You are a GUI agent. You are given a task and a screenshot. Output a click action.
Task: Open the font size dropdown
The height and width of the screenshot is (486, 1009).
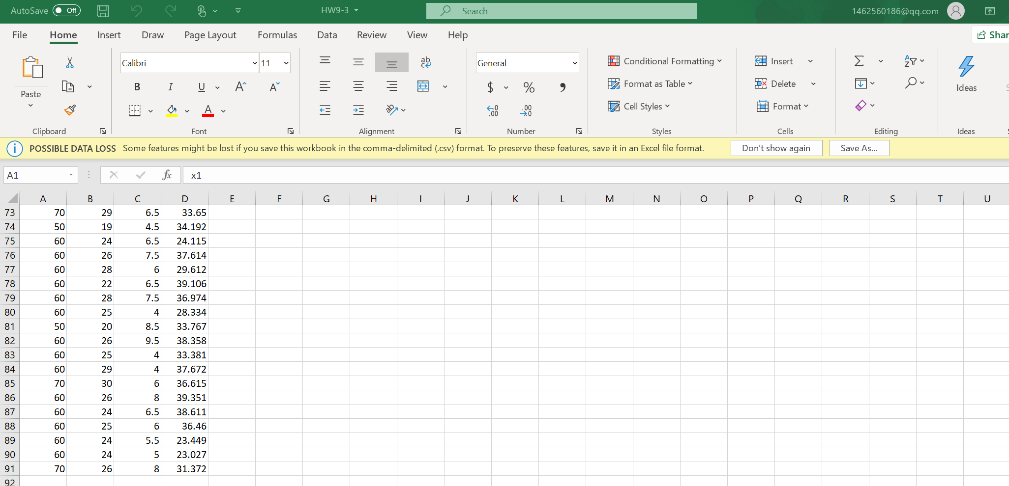point(285,63)
